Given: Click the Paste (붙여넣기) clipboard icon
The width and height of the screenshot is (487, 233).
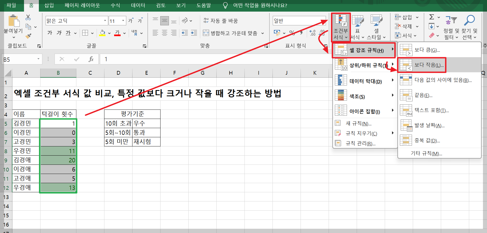Looking at the screenshot, I should point(13,21).
